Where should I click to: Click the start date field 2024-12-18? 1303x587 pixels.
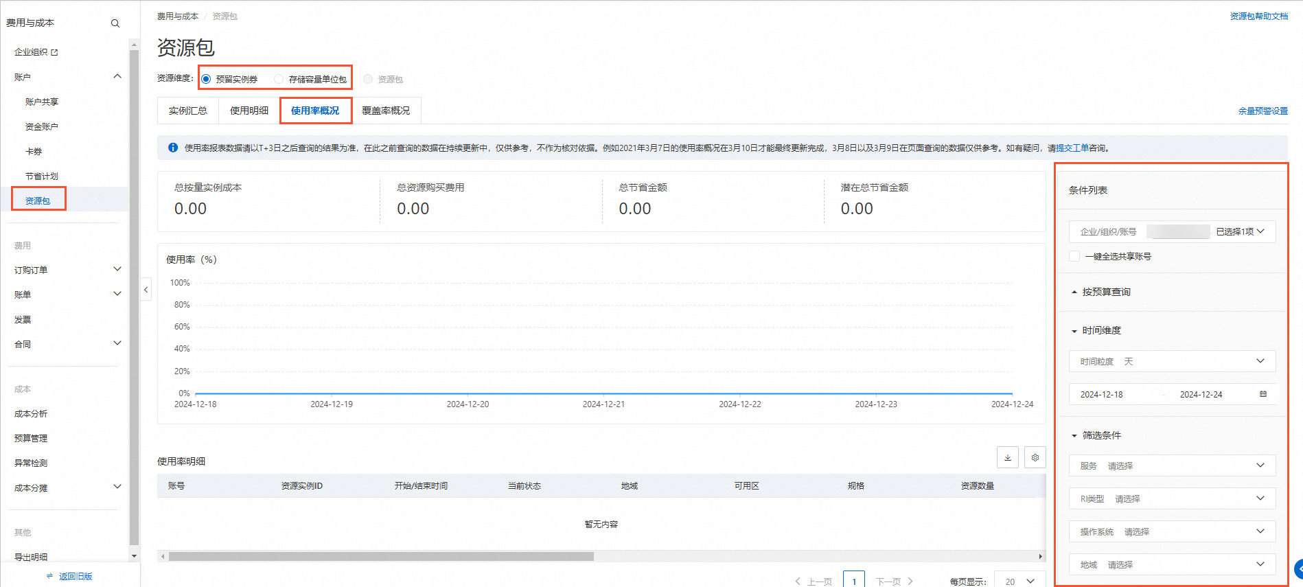click(x=1102, y=395)
